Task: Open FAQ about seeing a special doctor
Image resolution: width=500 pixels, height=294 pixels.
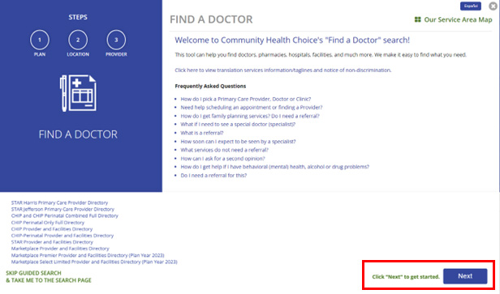Action: click(x=238, y=124)
